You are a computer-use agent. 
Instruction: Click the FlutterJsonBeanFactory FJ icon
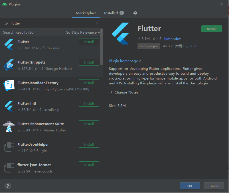pos(9,85)
